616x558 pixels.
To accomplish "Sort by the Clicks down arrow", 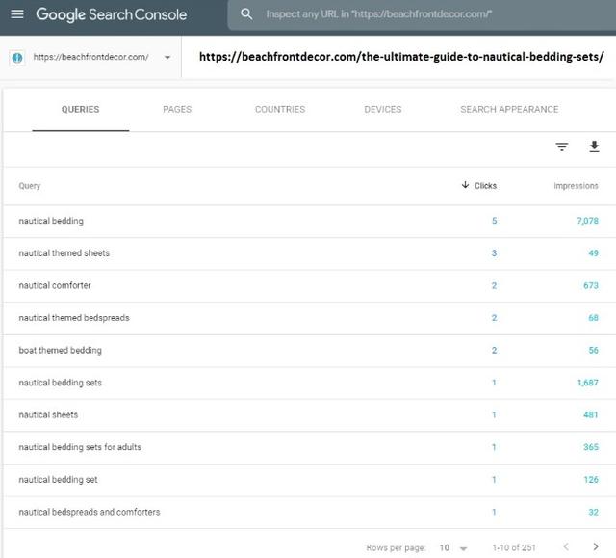I will [465, 185].
